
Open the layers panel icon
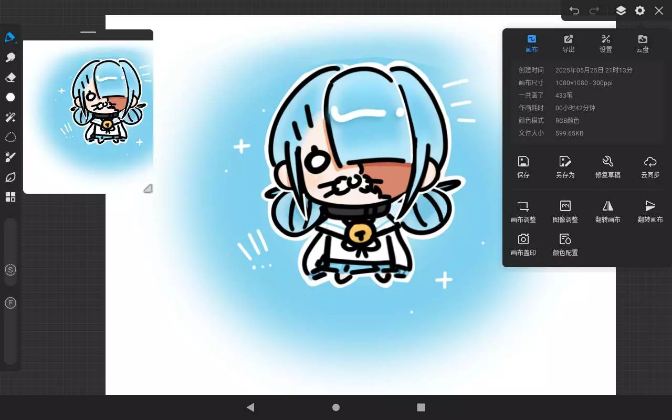click(x=621, y=10)
